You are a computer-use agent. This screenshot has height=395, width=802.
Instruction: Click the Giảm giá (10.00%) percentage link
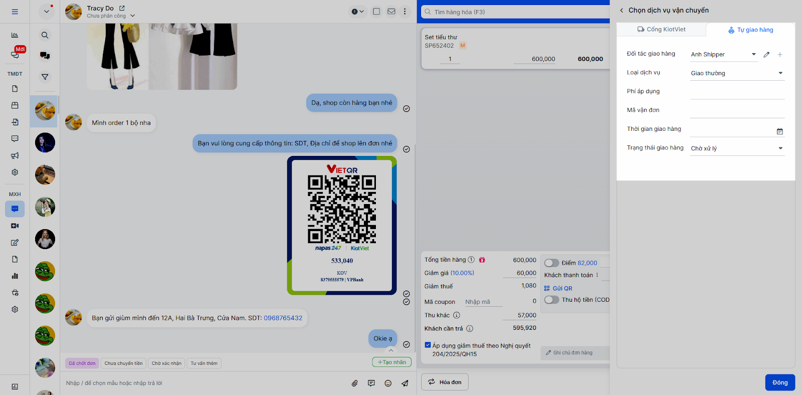(462, 273)
